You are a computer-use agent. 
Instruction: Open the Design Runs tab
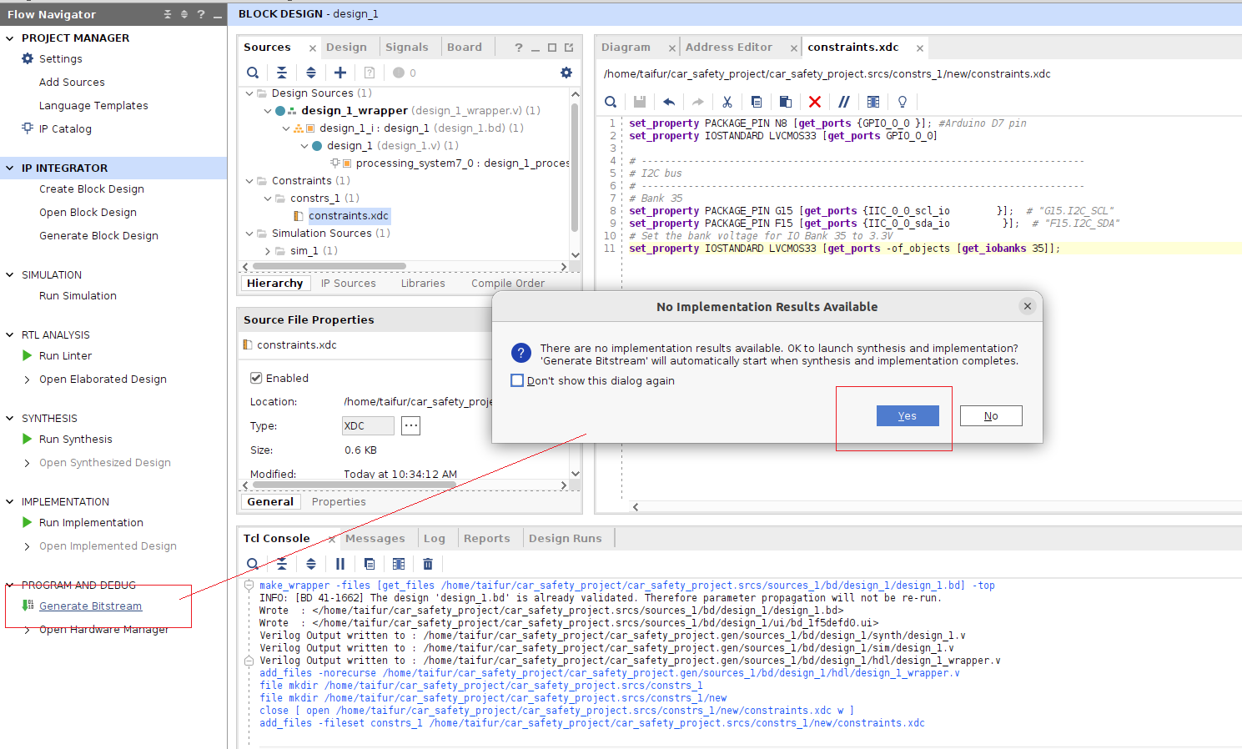[x=566, y=539]
